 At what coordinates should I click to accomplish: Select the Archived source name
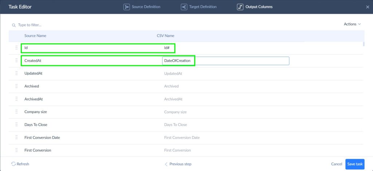click(32, 86)
